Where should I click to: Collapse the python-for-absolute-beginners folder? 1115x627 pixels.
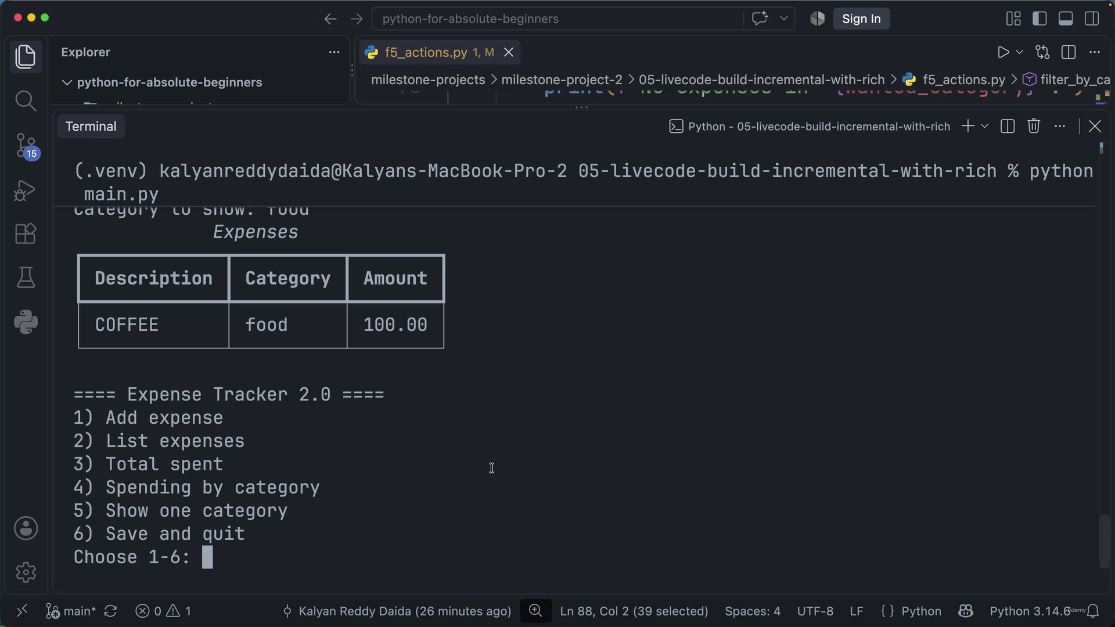(67, 82)
